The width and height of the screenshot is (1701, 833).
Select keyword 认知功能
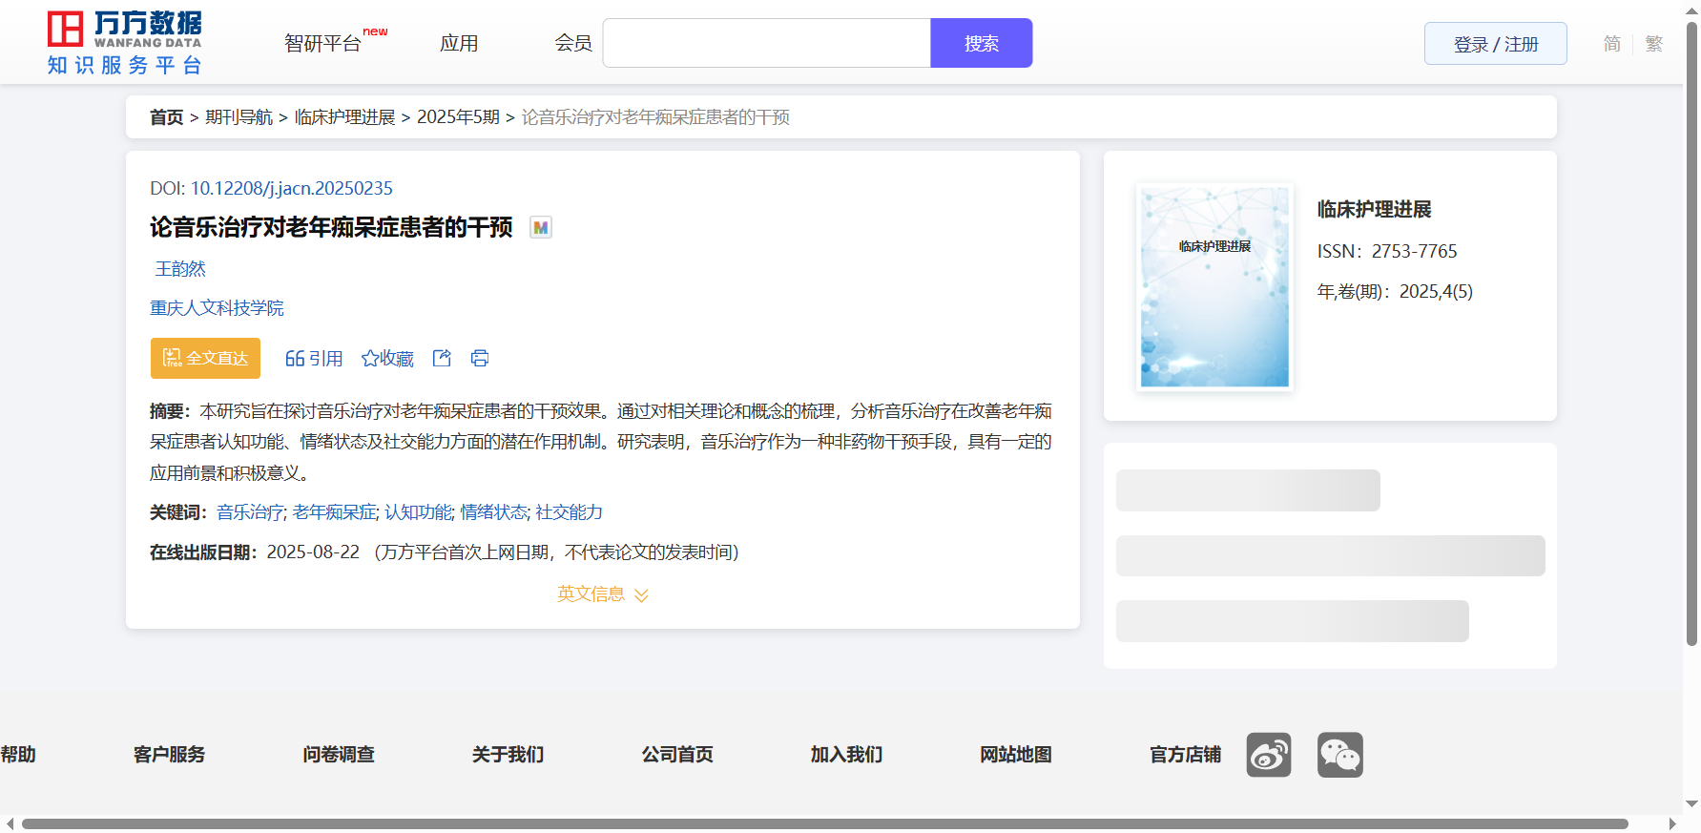[x=418, y=512]
